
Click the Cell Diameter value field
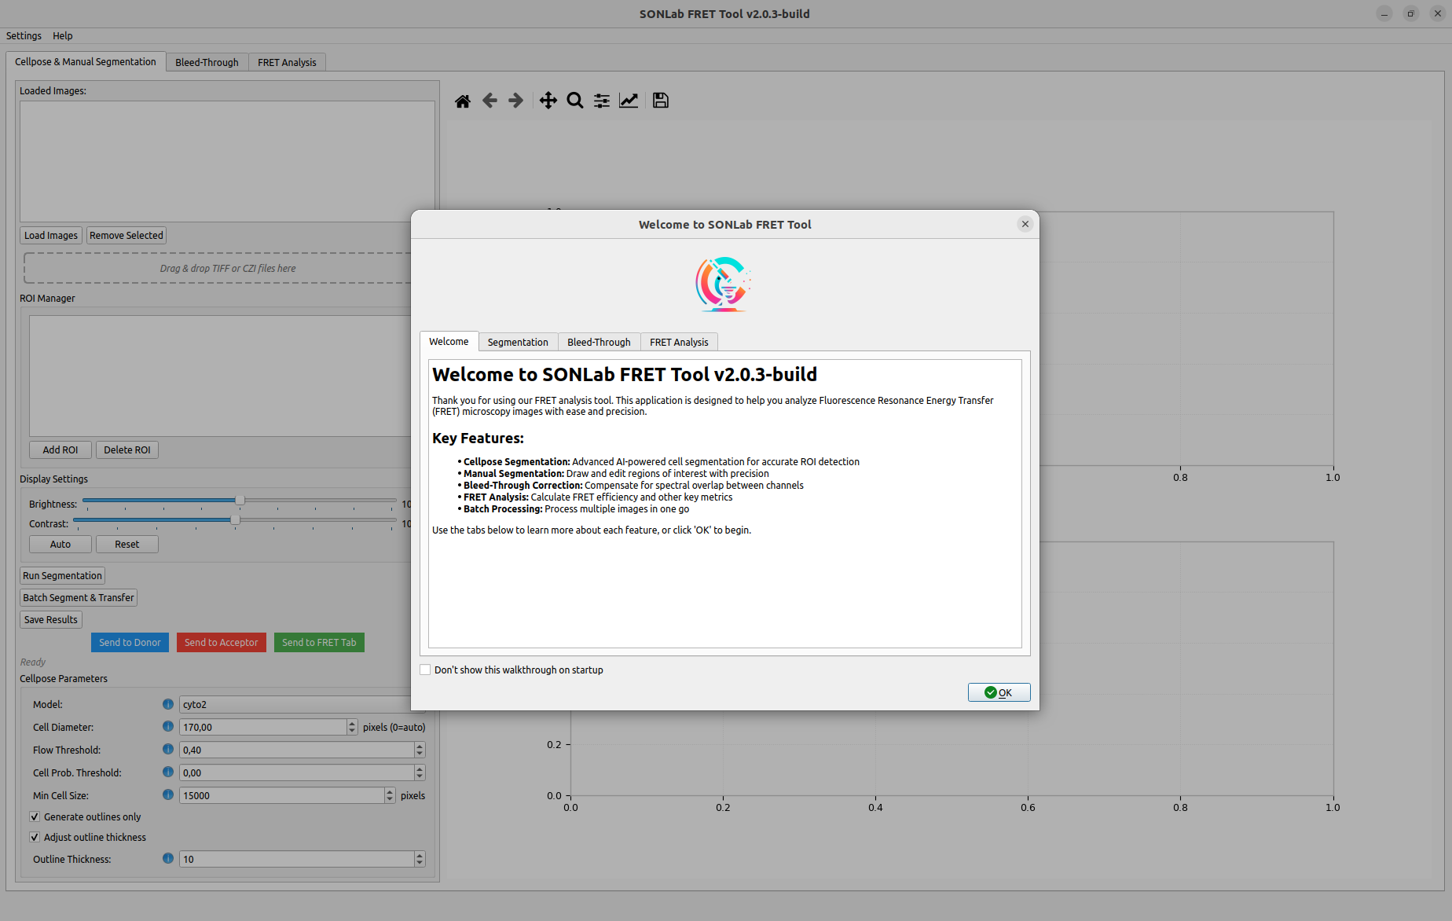(x=263, y=727)
